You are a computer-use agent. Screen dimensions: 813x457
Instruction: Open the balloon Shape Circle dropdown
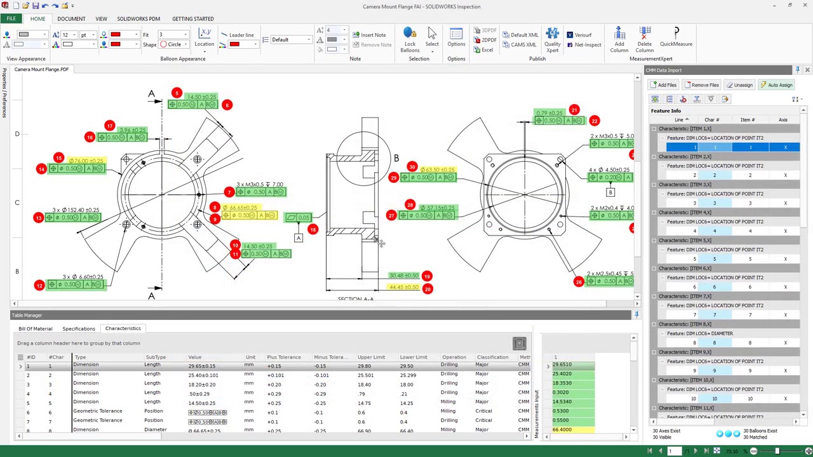(175, 44)
